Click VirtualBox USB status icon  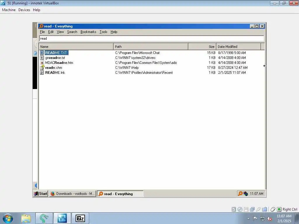click(258, 209)
